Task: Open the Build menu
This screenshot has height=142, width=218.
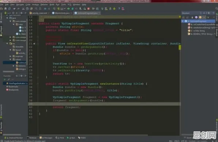Action: pos(52,5)
